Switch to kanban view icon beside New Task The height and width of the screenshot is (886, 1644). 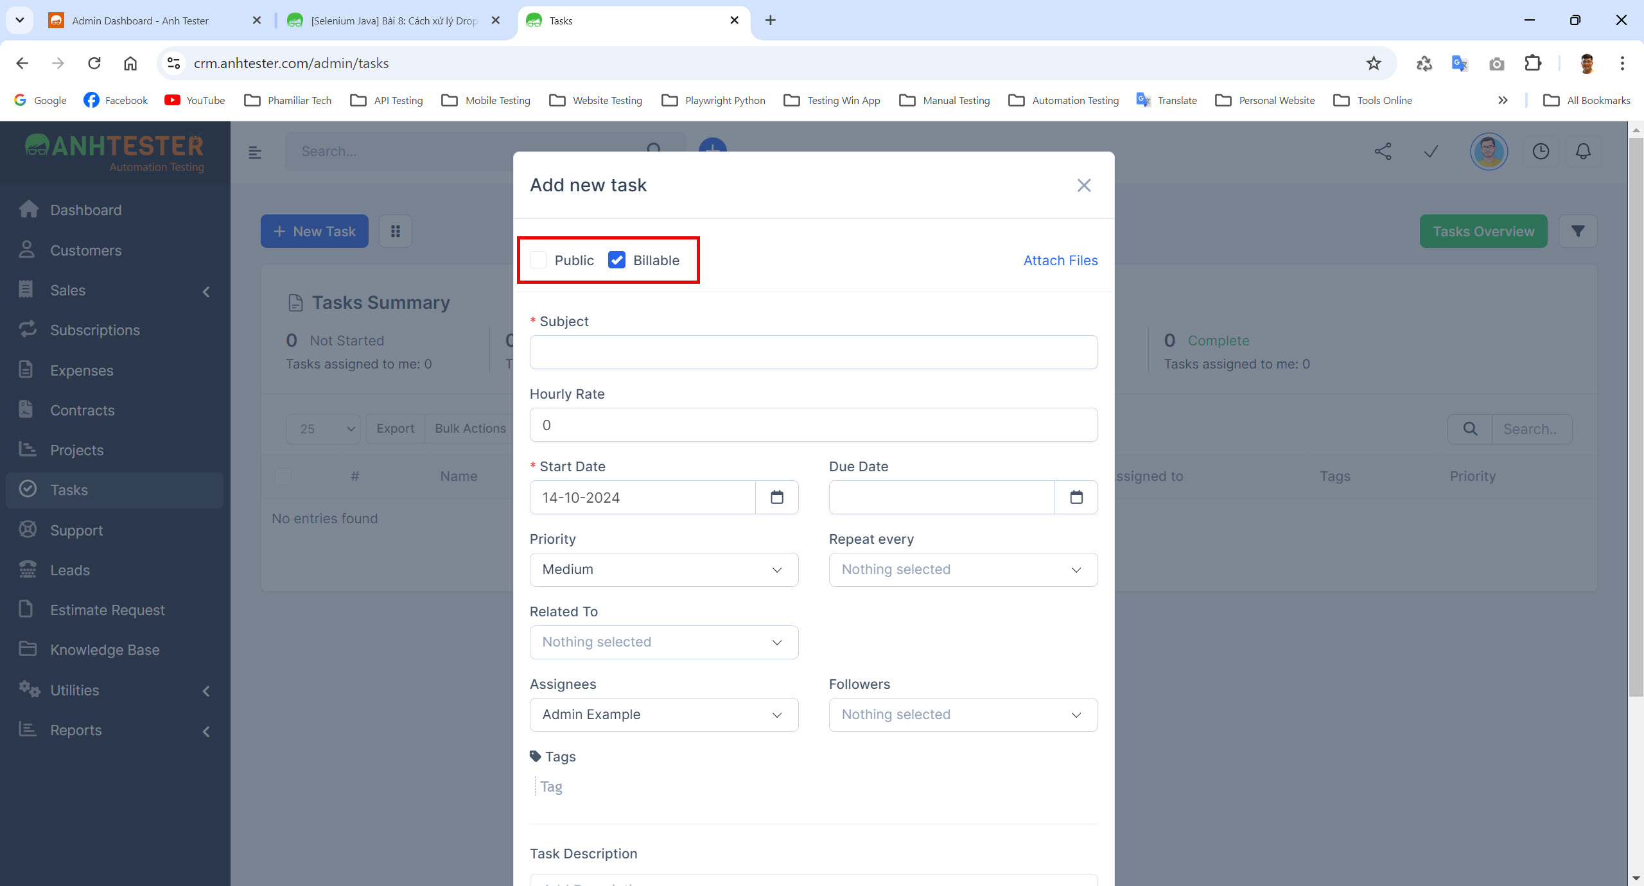(x=396, y=231)
